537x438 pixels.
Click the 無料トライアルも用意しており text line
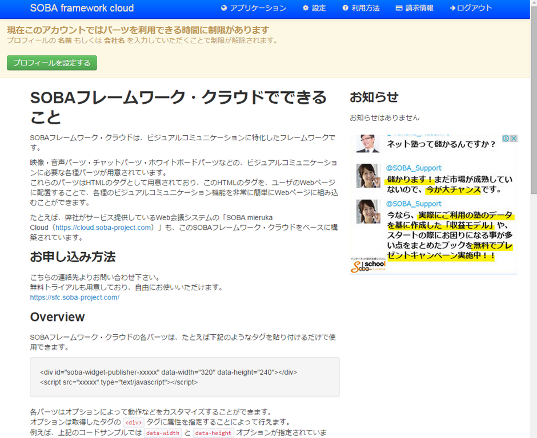pos(127,287)
